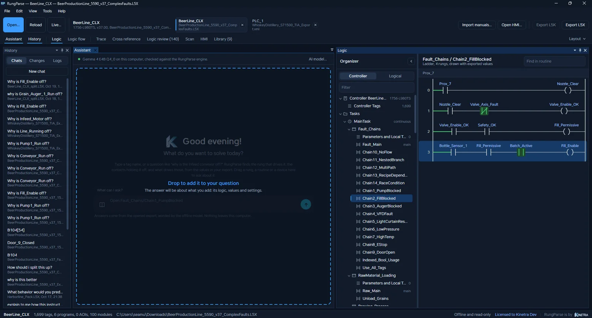This screenshot has width=592, height=318.
Task: Collapse the RawMaterial_Loading program
Action: (x=349, y=276)
